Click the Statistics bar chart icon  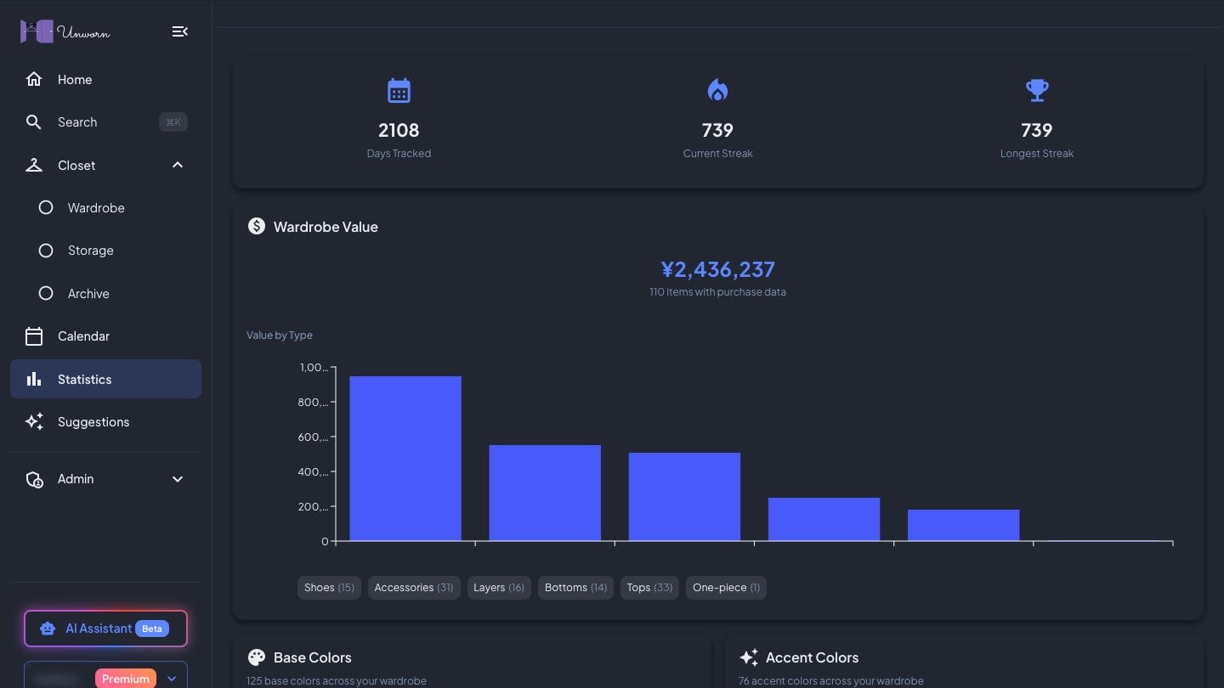coord(34,379)
